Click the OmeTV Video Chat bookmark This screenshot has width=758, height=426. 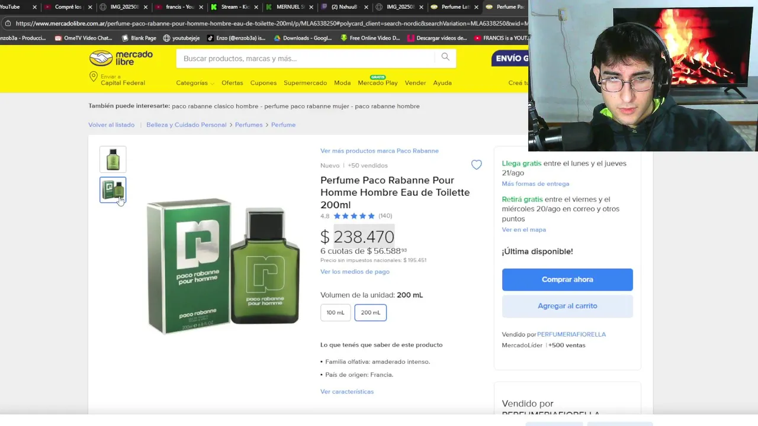[x=83, y=38]
